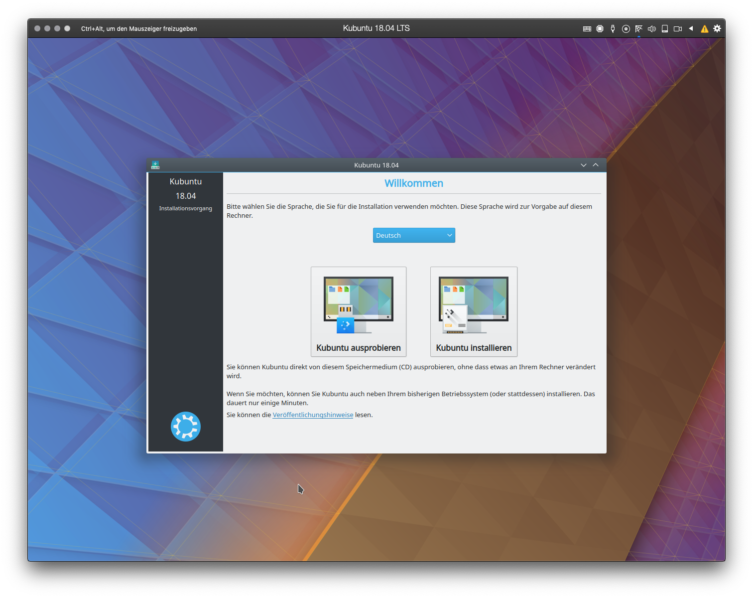Maximize the Kubuntu 18.04 installer window
Viewport: 753px width, 598px height.
(x=596, y=165)
